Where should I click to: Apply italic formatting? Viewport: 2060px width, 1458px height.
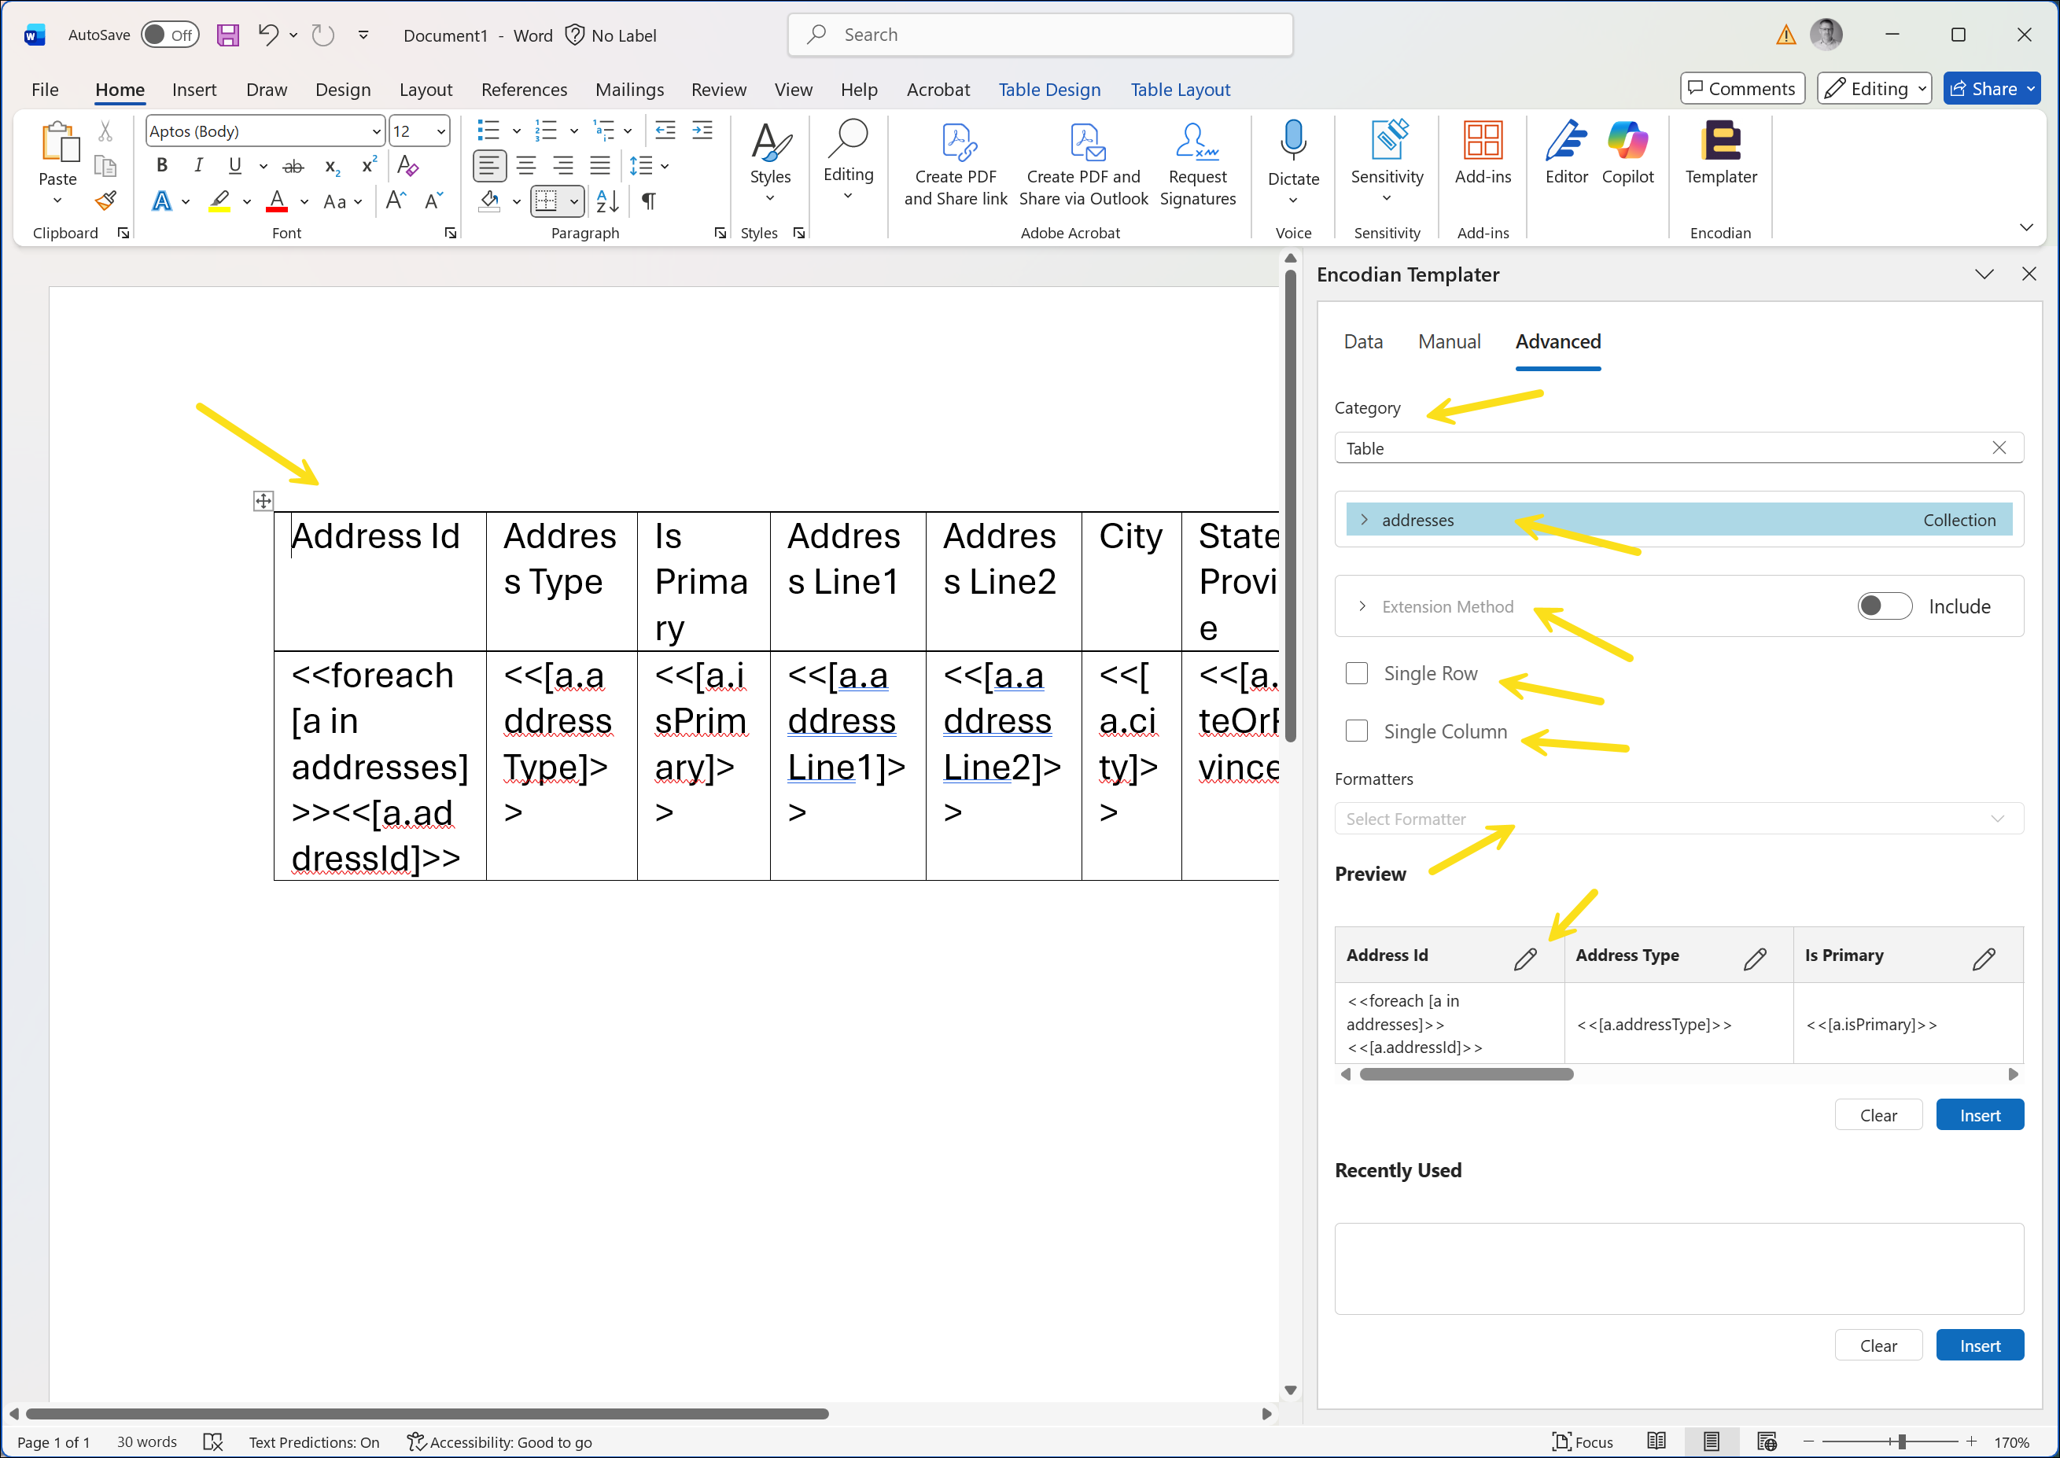198,165
